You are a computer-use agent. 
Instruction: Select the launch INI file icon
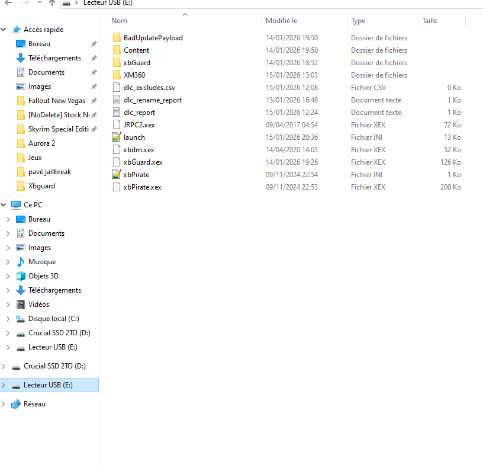[117, 137]
